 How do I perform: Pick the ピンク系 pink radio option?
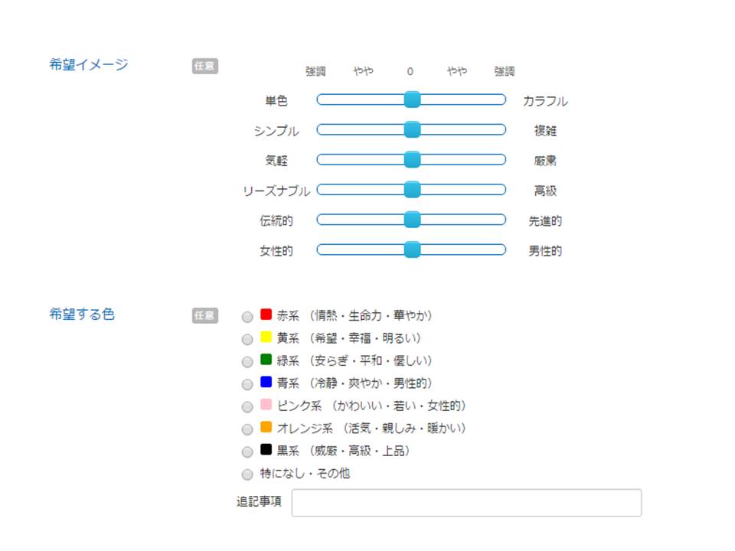point(247,407)
